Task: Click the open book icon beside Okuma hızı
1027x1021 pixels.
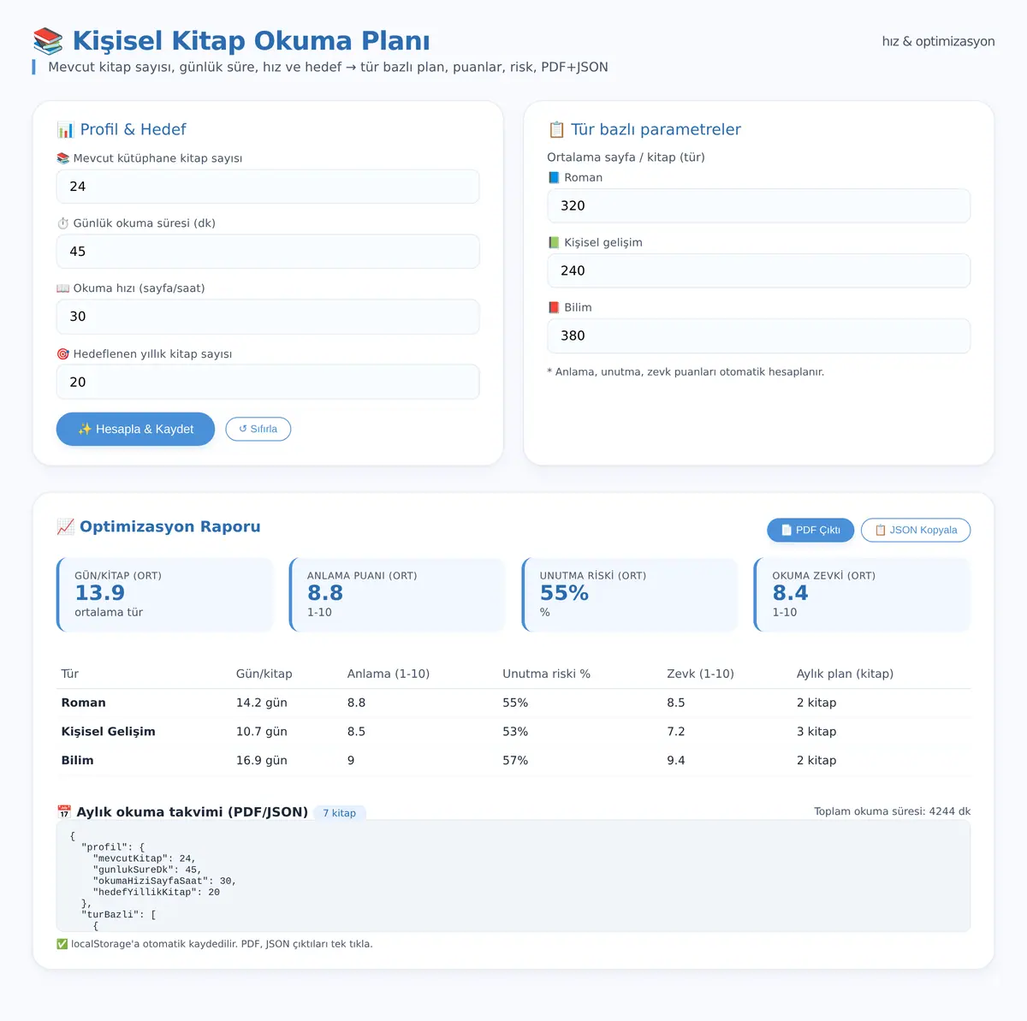Action: (x=62, y=288)
